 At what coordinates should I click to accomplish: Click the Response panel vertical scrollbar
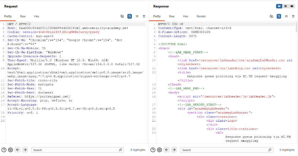pyautogui.click(x=296, y=27)
